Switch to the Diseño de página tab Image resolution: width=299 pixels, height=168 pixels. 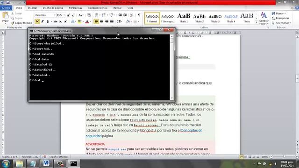click(x=53, y=8)
